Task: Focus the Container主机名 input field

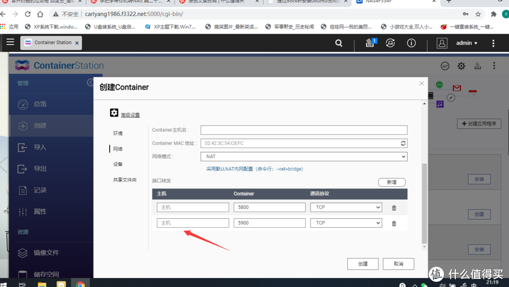Action: pyautogui.click(x=304, y=130)
